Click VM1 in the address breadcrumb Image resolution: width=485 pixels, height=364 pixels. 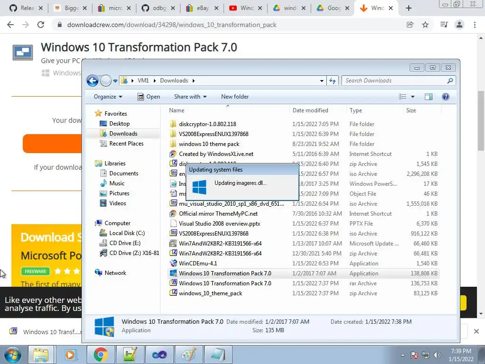[143, 81]
